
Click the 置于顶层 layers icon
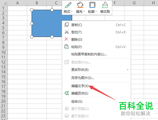(x=67, y=109)
